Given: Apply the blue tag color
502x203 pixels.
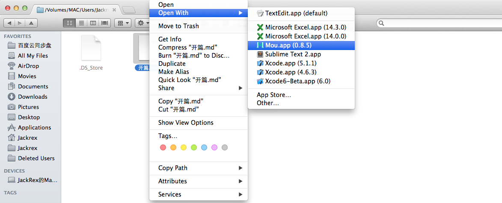Looking at the screenshot, I should click(204, 147).
